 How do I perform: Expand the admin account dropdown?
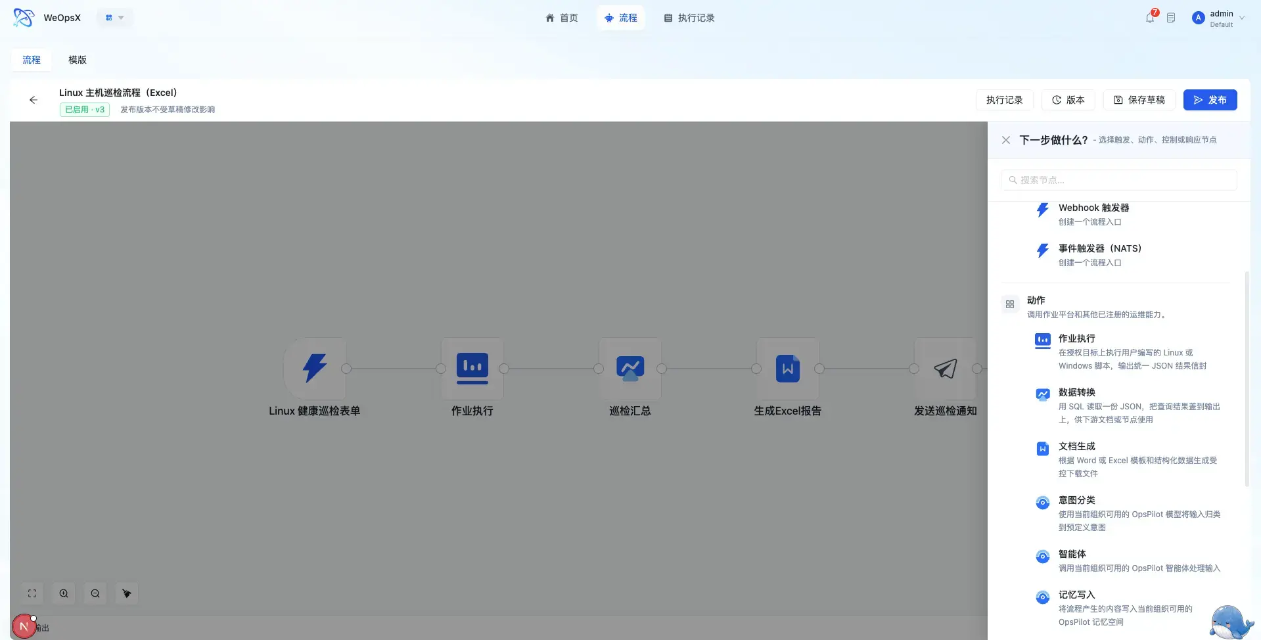[x=1218, y=18]
